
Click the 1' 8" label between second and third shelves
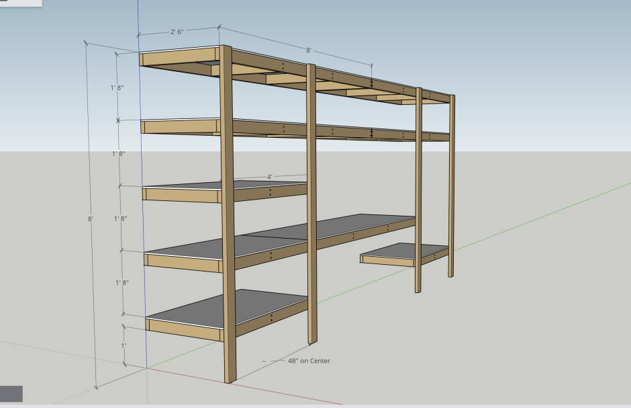tap(119, 153)
